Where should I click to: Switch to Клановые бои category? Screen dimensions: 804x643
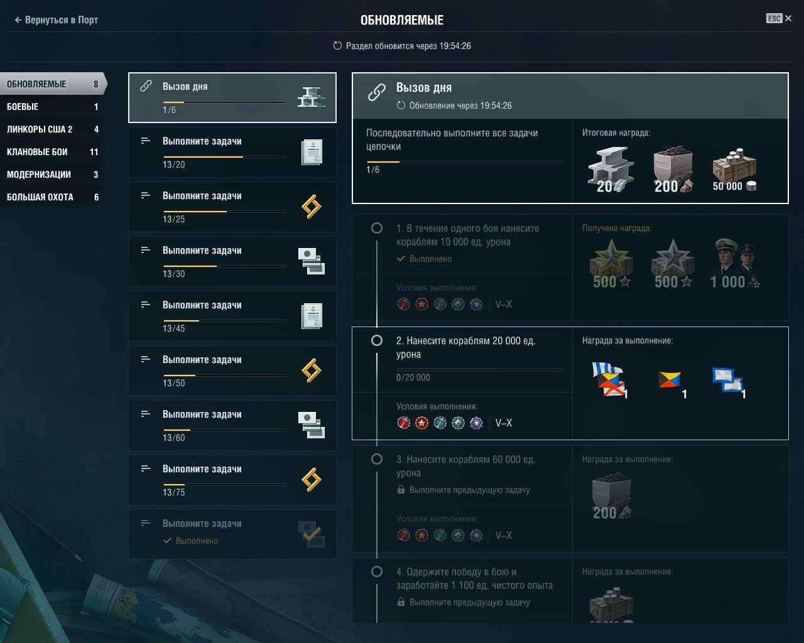52,152
